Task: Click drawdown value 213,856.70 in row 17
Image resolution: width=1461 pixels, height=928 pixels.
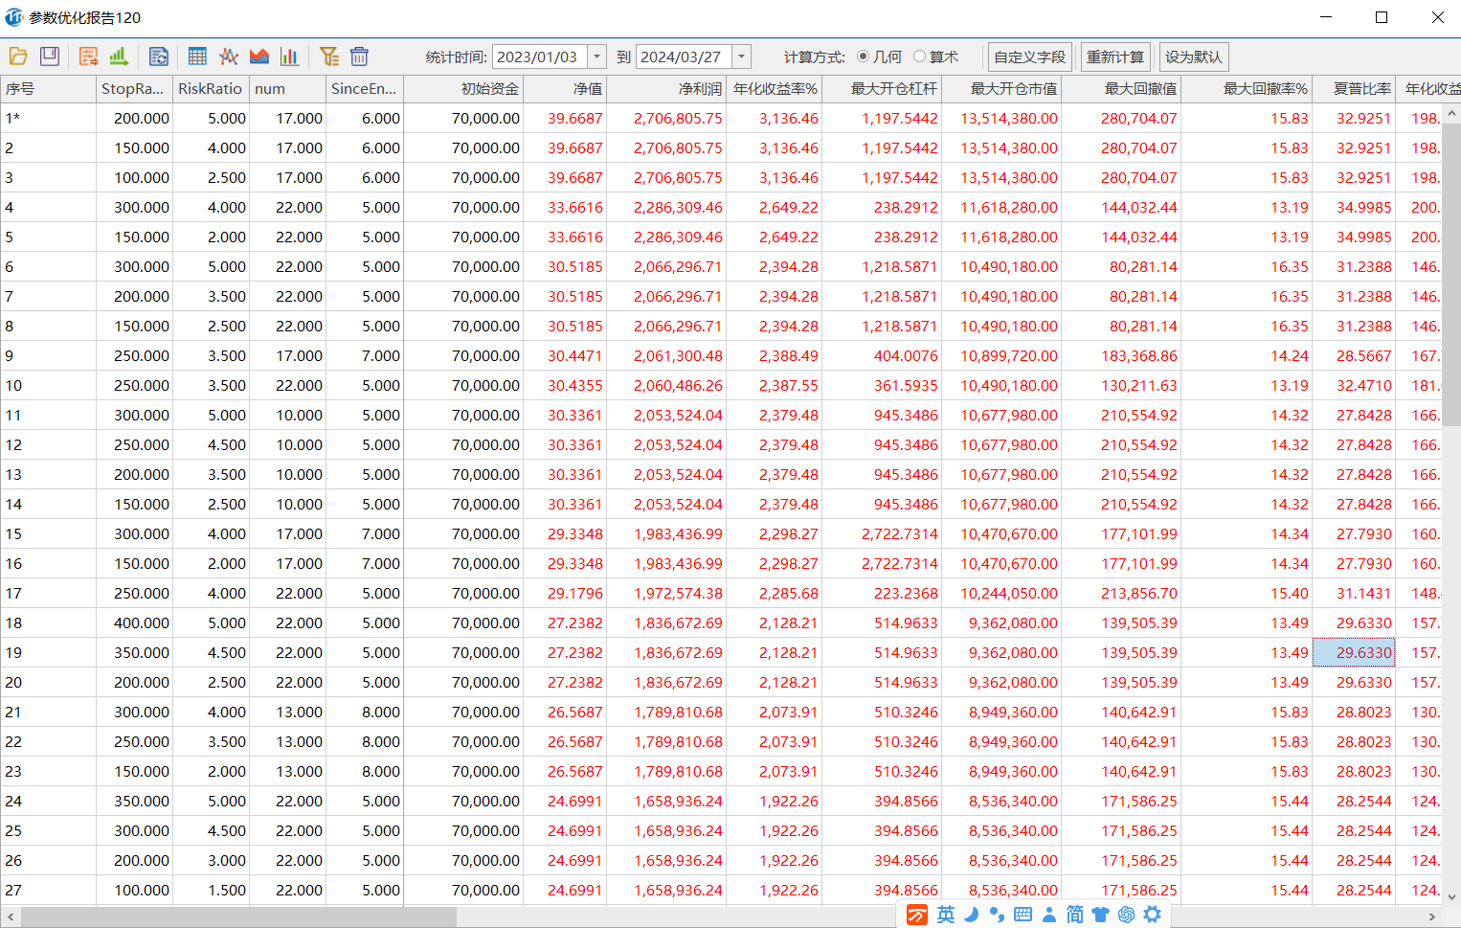Action: [1139, 594]
